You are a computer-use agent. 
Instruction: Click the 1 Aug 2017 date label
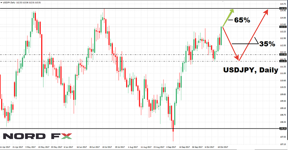pos(133,147)
